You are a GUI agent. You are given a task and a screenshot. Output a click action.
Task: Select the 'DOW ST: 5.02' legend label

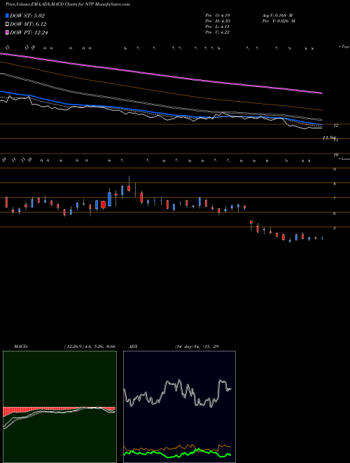pyautogui.click(x=27, y=15)
